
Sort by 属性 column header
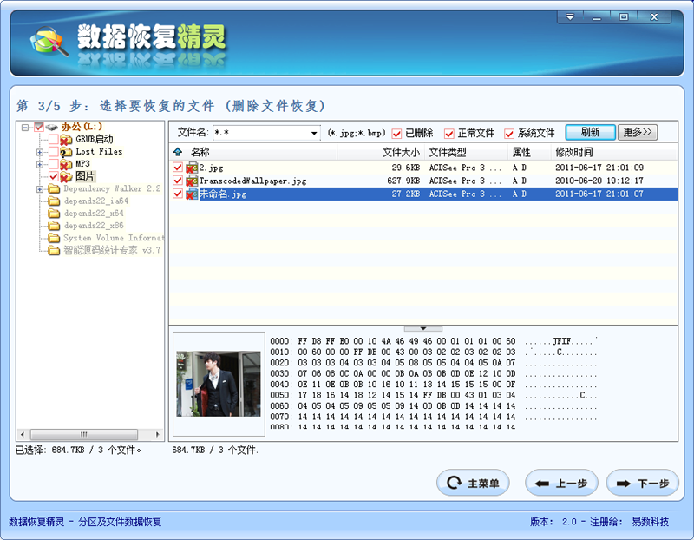(x=521, y=152)
